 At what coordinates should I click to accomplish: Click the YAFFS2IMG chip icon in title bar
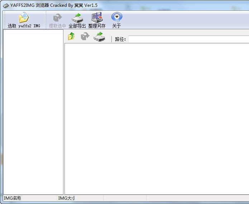(x=6, y=5)
